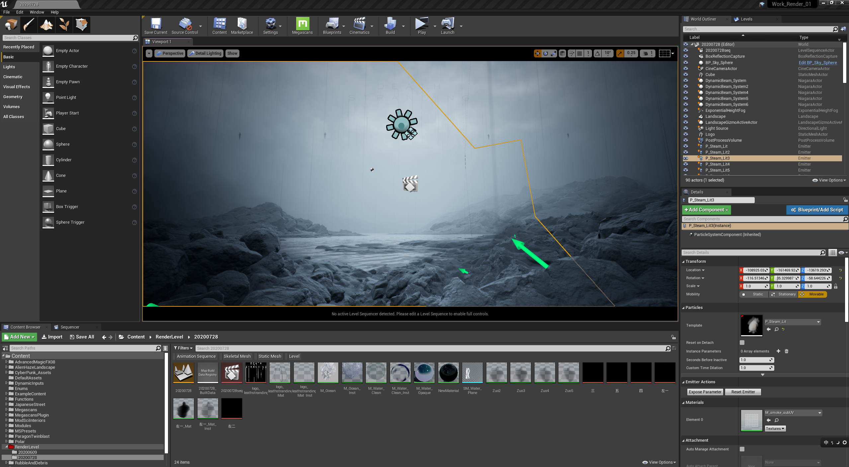
Task: Hide the Landscape actor via eye icon
Action: 685,117
